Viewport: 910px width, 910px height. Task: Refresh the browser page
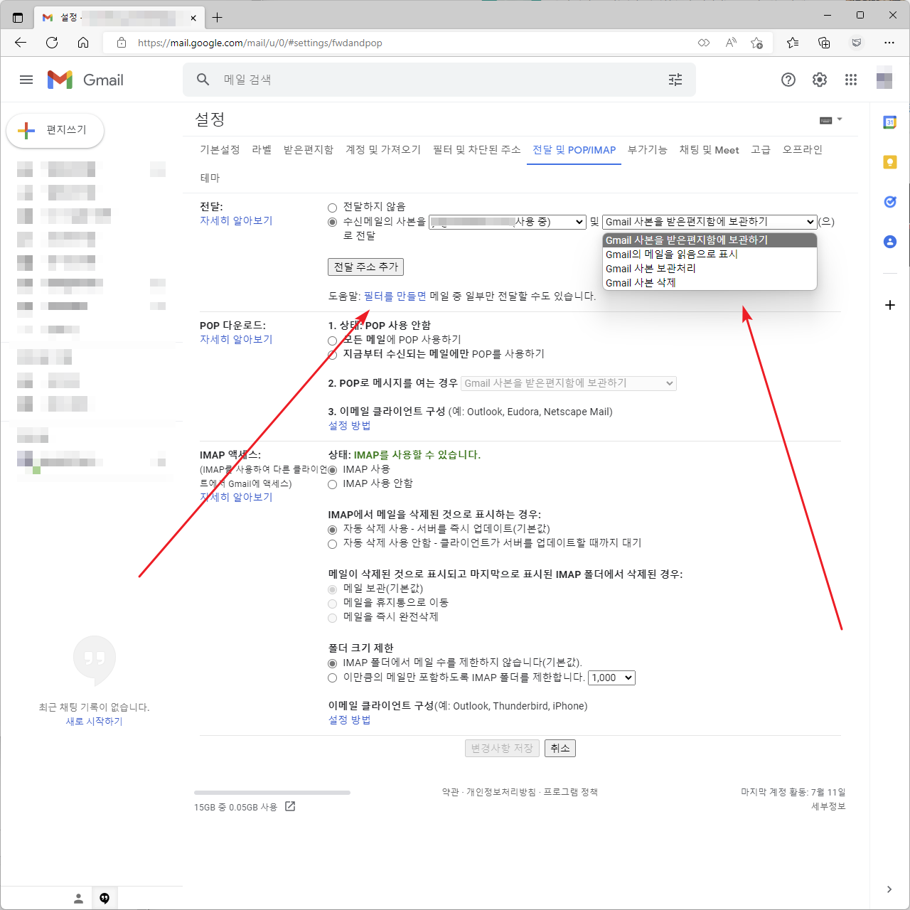(x=52, y=43)
